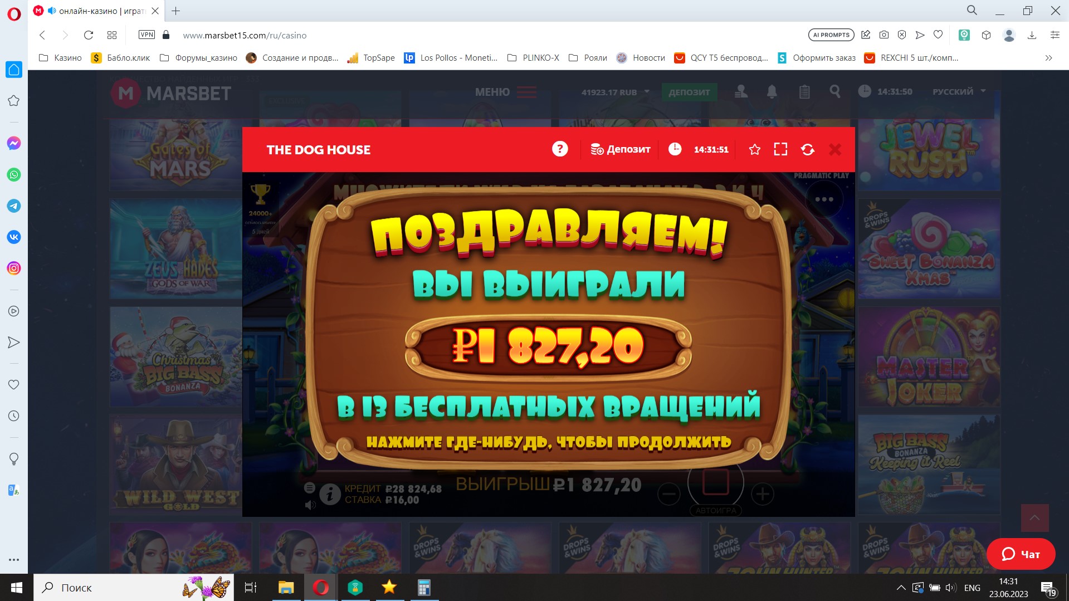The image size is (1069, 601).
Task: Go back in Opera browser
Action: tap(42, 35)
